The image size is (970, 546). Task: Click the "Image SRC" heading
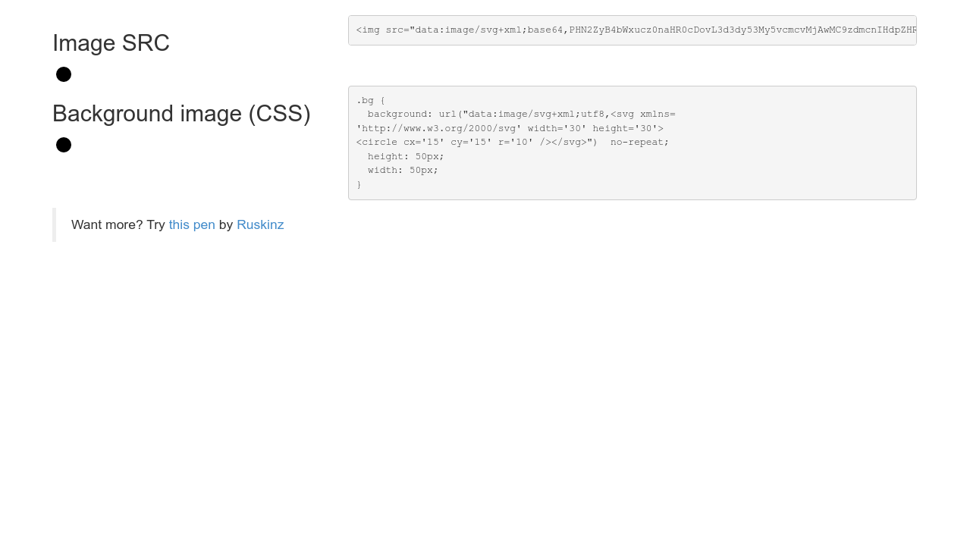(111, 43)
